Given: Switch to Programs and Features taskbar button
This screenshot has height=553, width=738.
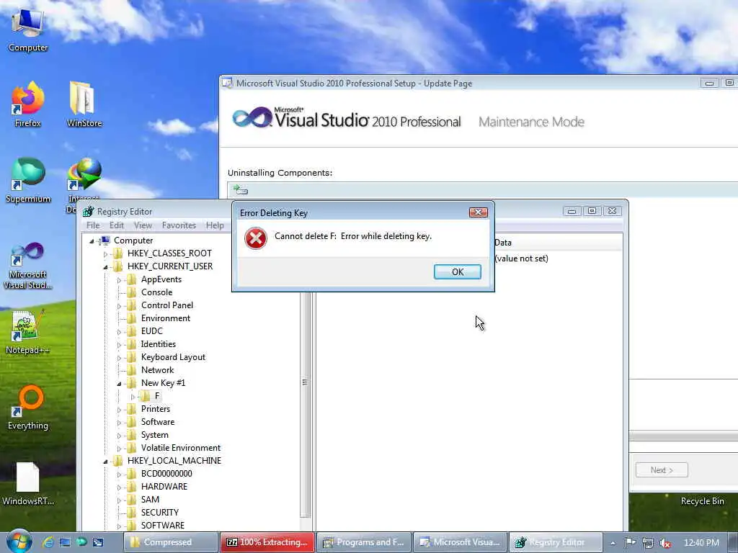Looking at the screenshot, I should [364, 542].
